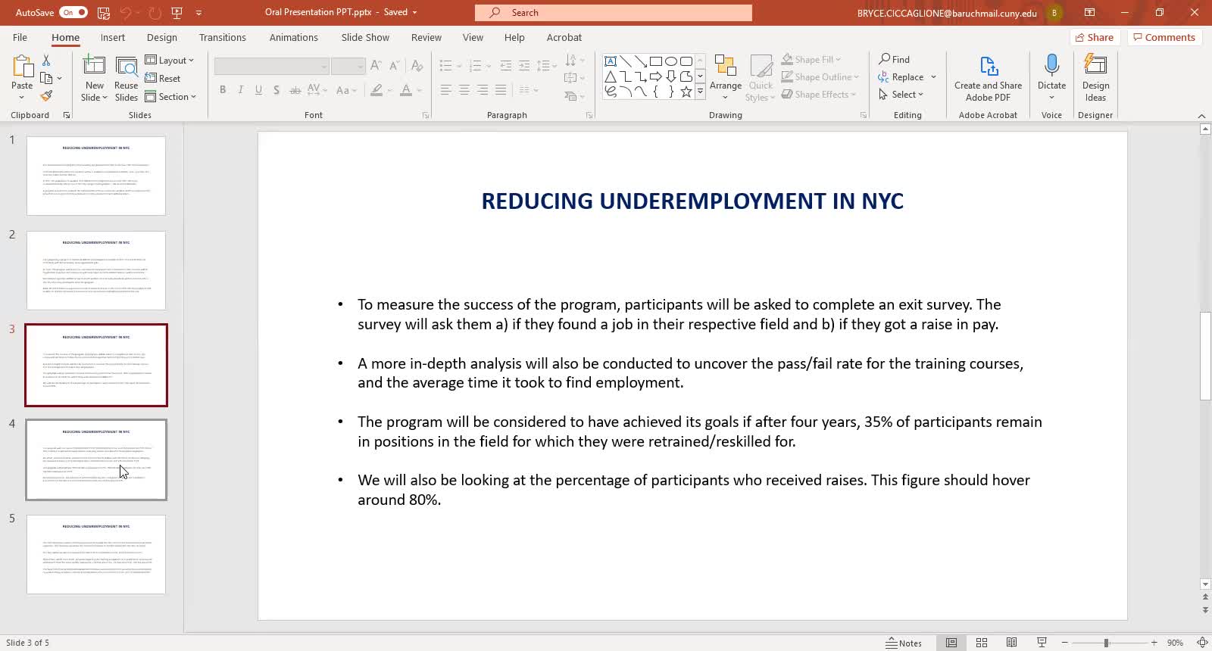Open the font name combo box
Screen dimensions: 1212x651
[x=271, y=67]
